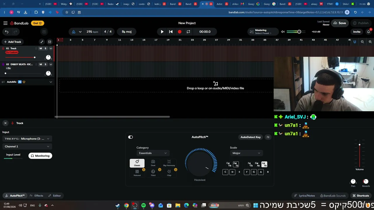Toggle timeline snap magnet
The image size is (374, 210).
point(355,42)
